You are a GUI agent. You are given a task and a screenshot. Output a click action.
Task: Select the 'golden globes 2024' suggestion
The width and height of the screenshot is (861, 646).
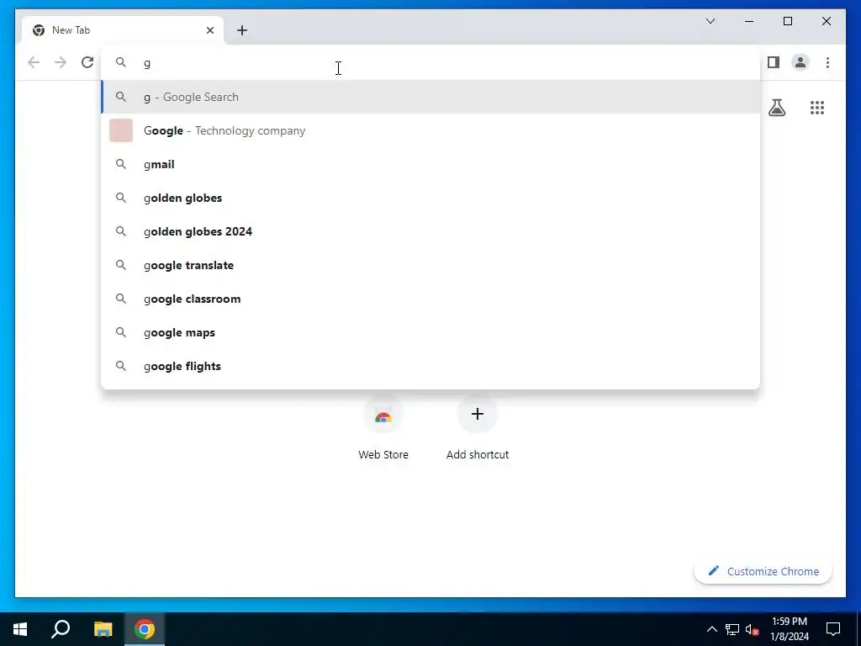pos(430,231)
